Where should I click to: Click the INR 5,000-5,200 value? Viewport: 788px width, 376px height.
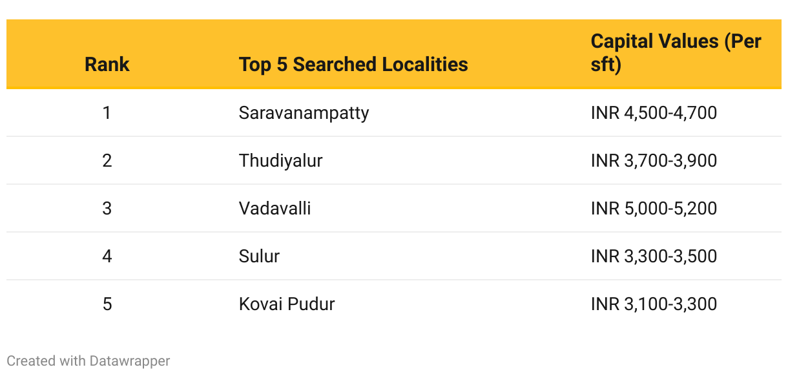tap(654, 208)
